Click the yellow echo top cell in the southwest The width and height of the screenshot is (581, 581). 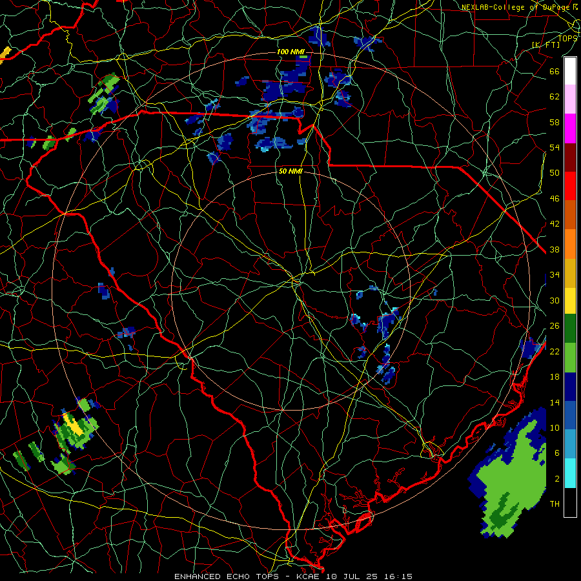coord(73,423)
